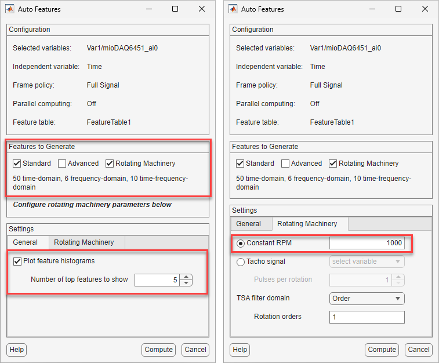Decrement Pulses per rotation stepper
The width and height of the screenshot is (439, 363).
point(398,283)
